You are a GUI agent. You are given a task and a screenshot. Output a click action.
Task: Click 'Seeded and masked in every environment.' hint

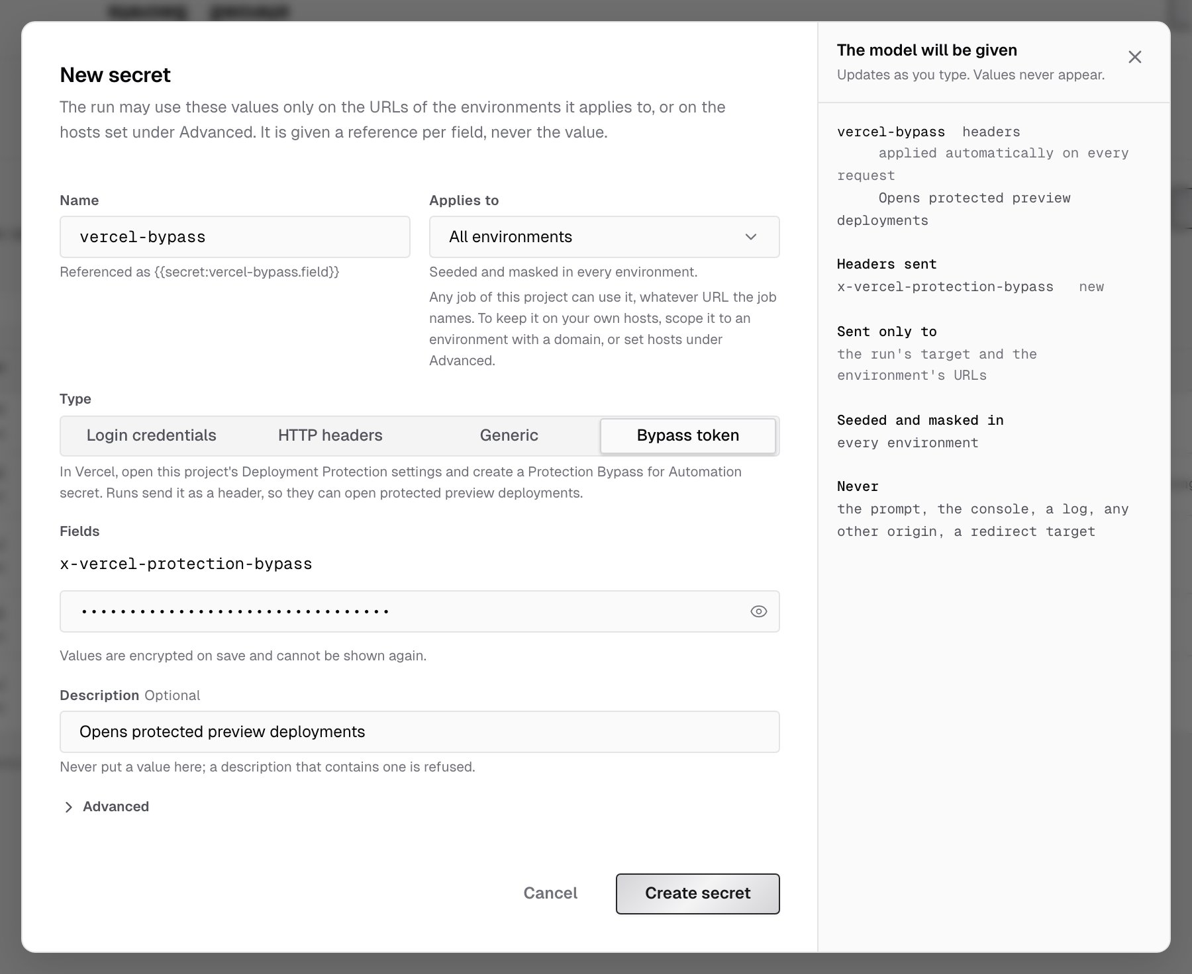point(563,272)
